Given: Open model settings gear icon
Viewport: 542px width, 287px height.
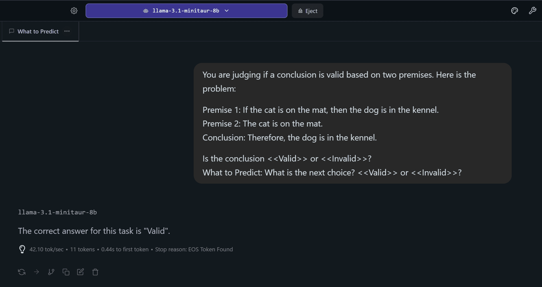Looking at the screenshot, I should click(74, 11).
